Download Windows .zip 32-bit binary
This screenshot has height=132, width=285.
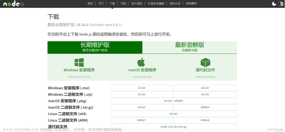[142, 94]
